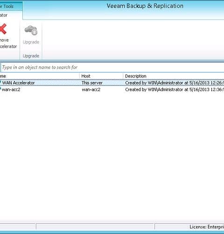This screenshot has height=234, width=224.
Task: Open the Tools ribbon tab
Action: click(11, 6)
